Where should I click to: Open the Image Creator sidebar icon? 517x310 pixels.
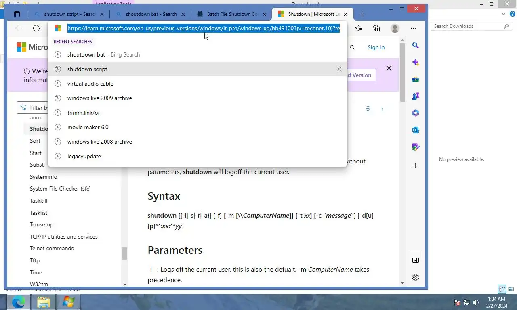(x=416, y=147)
